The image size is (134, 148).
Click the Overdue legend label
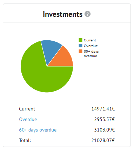91,46
